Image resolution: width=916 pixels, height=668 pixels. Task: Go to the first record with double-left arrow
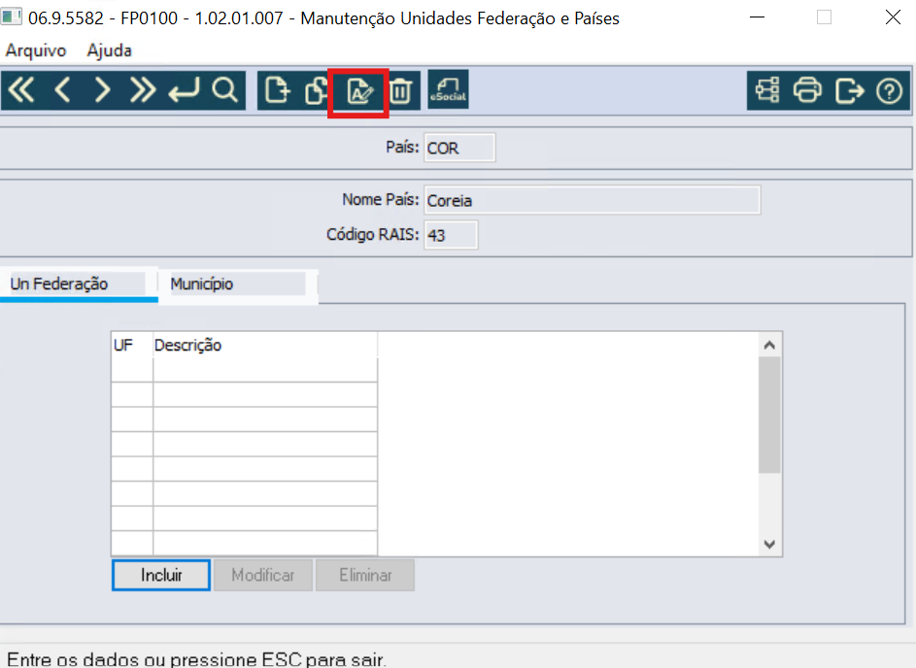click(x=21, y=90)
